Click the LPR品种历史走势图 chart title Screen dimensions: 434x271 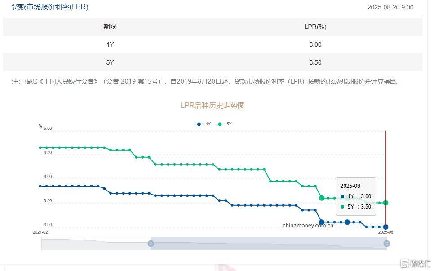[x=213, y=106]
